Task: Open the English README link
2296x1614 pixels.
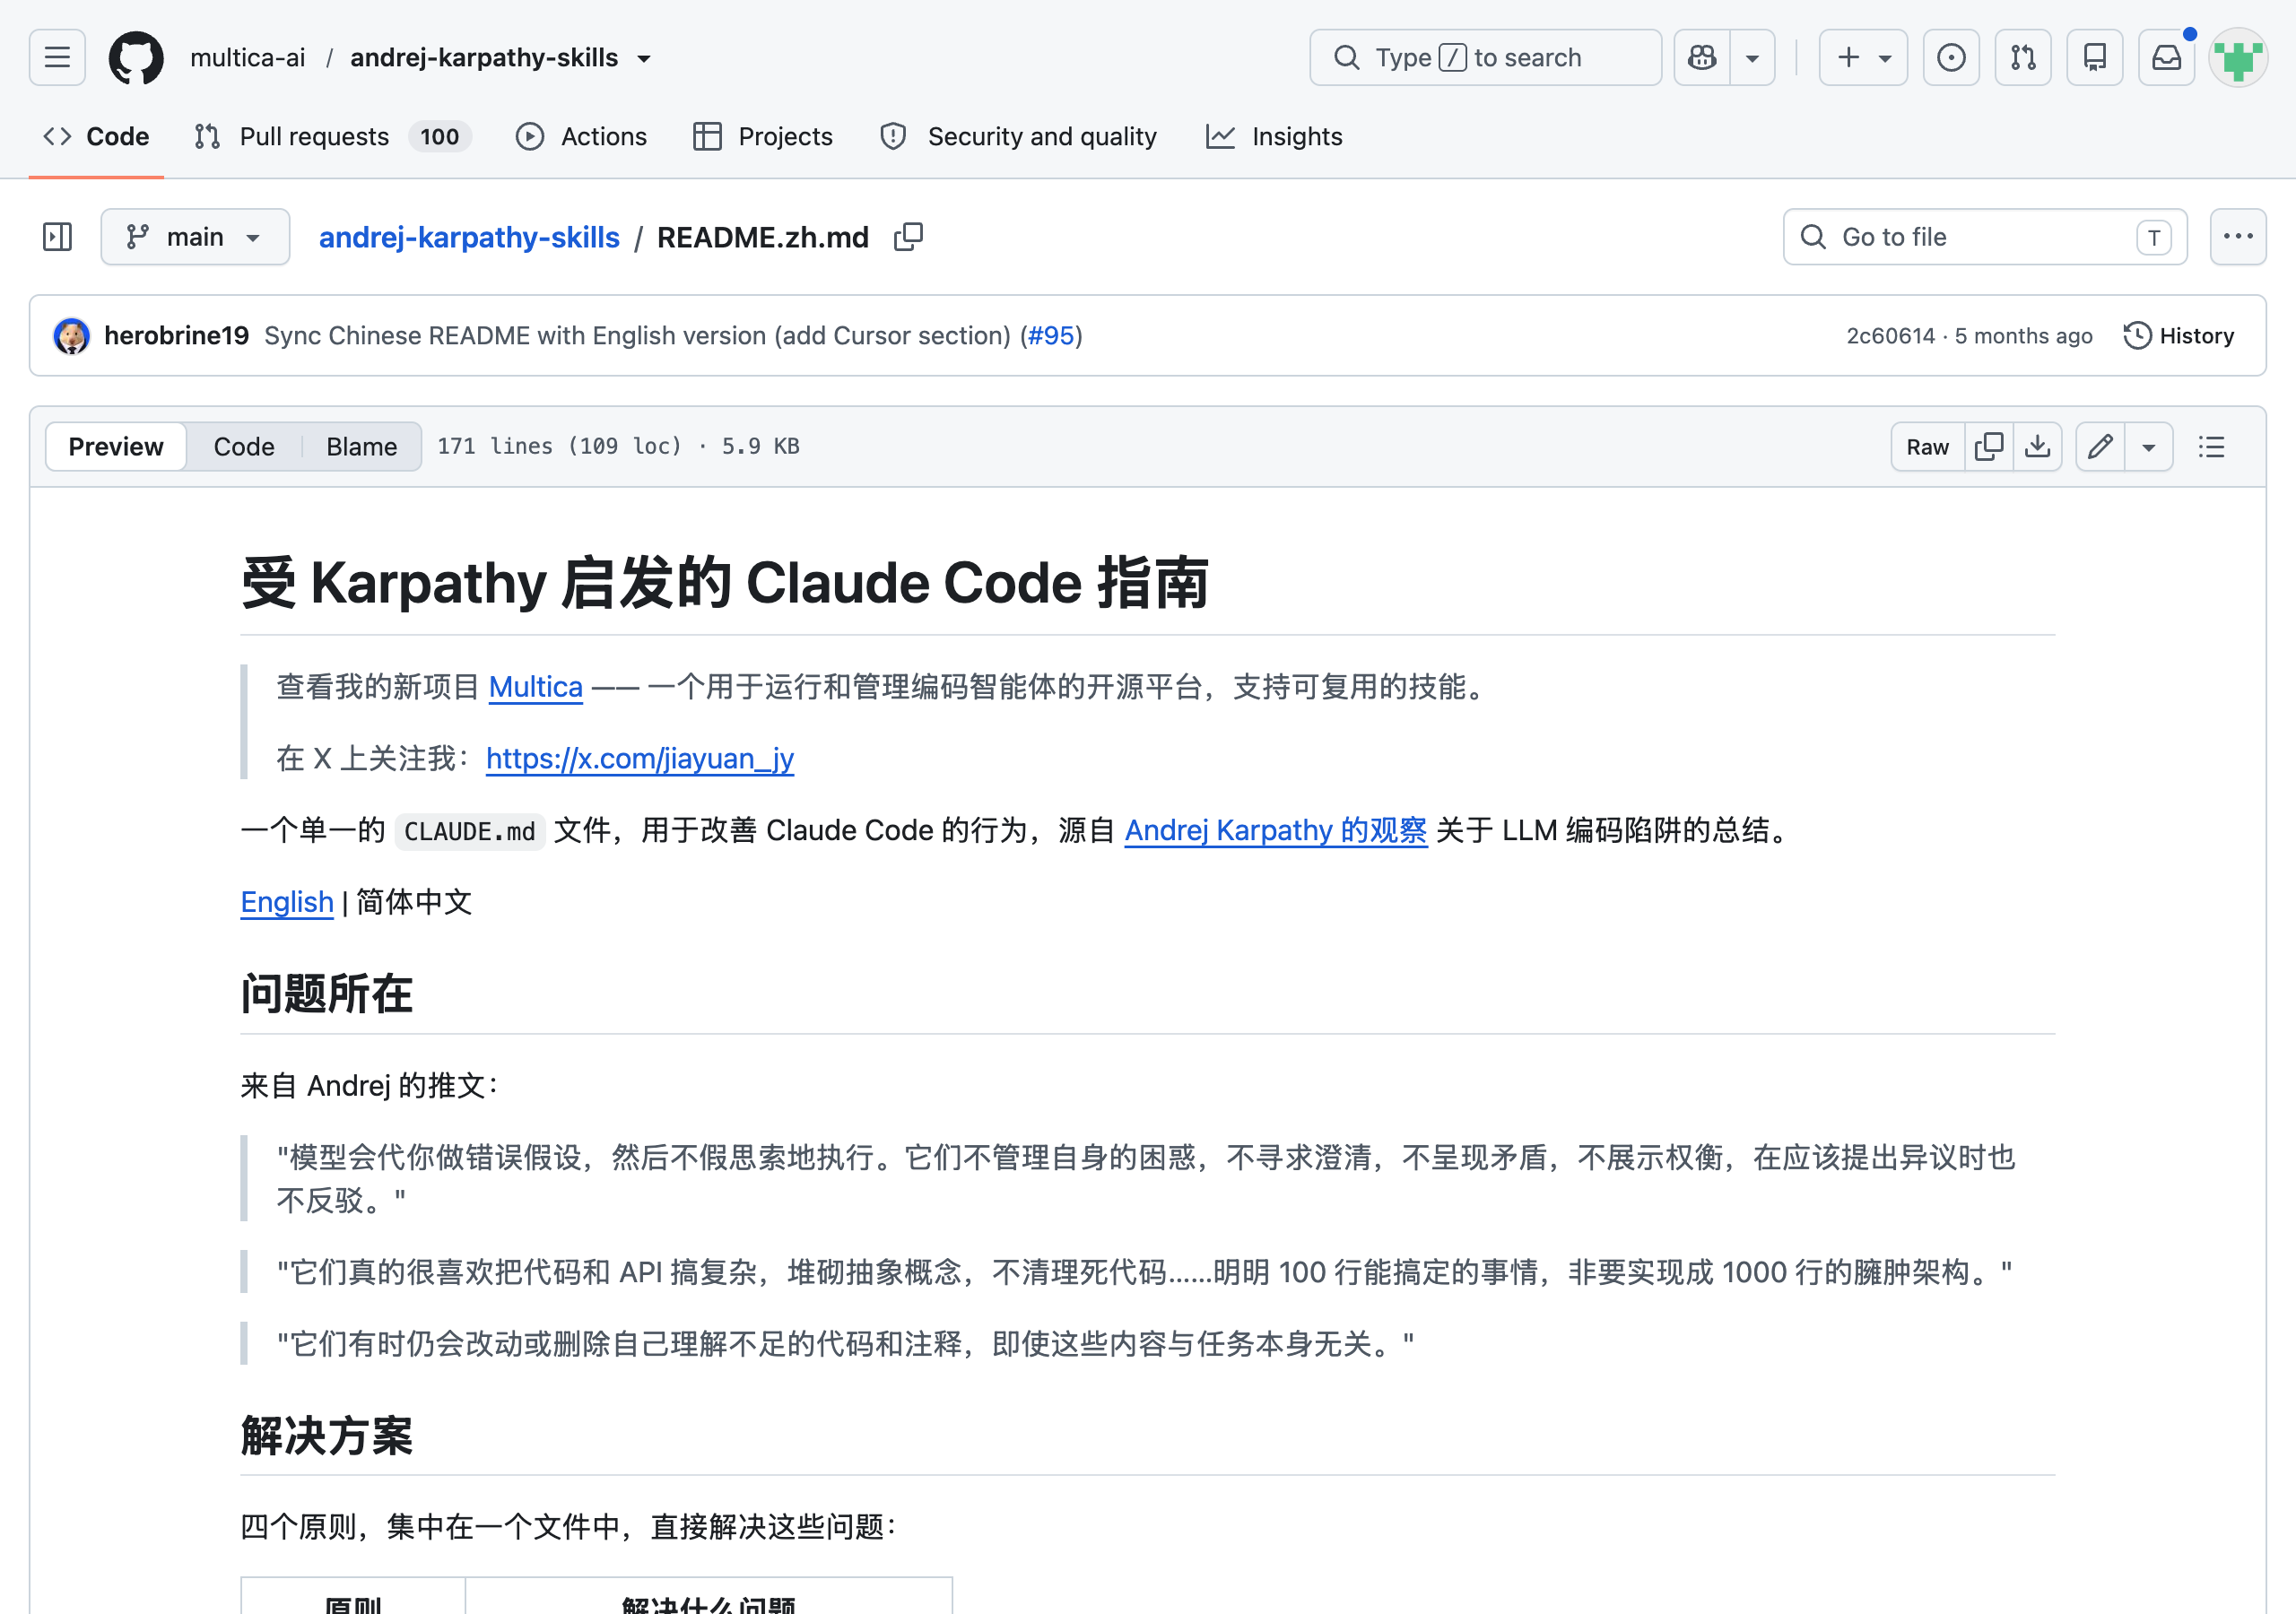Action: pyautogui.click(x=287, y=902)
